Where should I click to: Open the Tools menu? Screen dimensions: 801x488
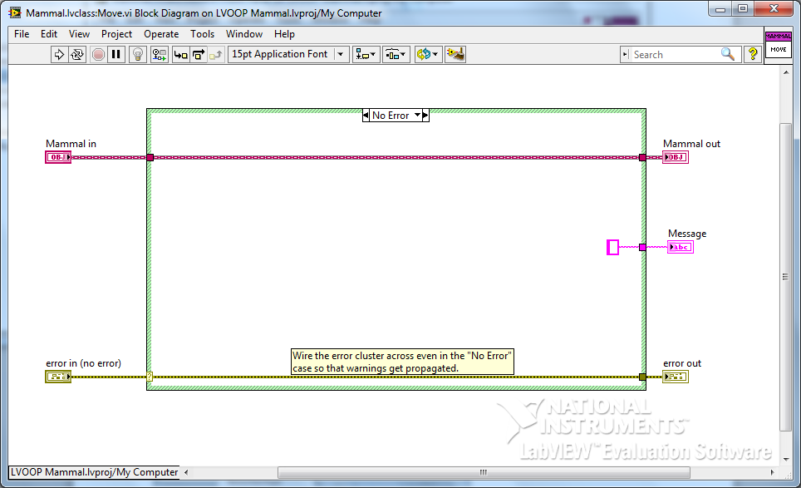tap(202, 34)
